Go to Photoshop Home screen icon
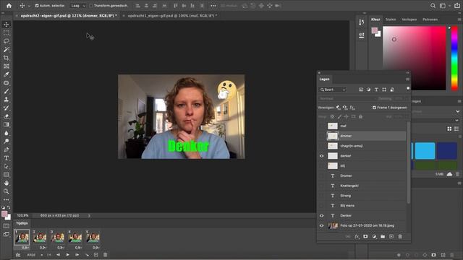 [x=9, y=6]
